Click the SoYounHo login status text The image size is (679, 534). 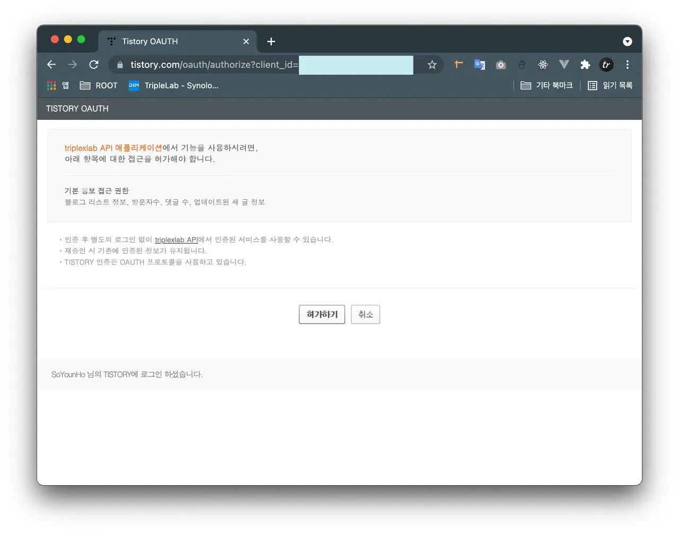pos(127,374)
